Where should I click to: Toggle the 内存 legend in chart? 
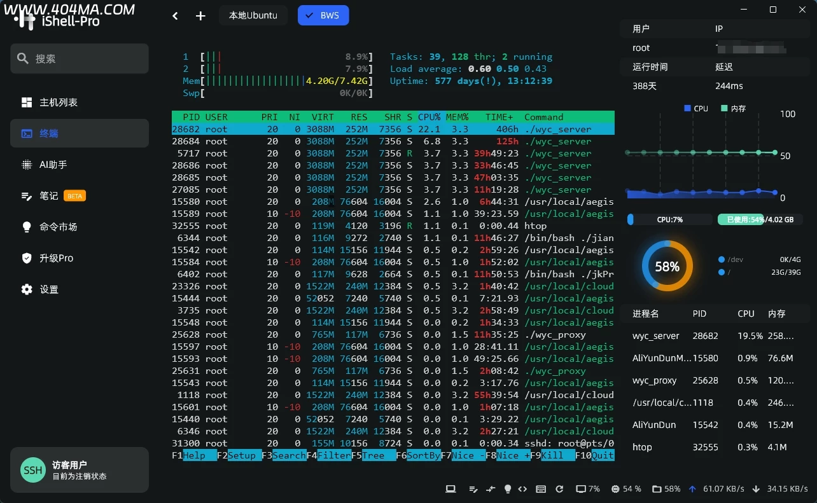733,109
